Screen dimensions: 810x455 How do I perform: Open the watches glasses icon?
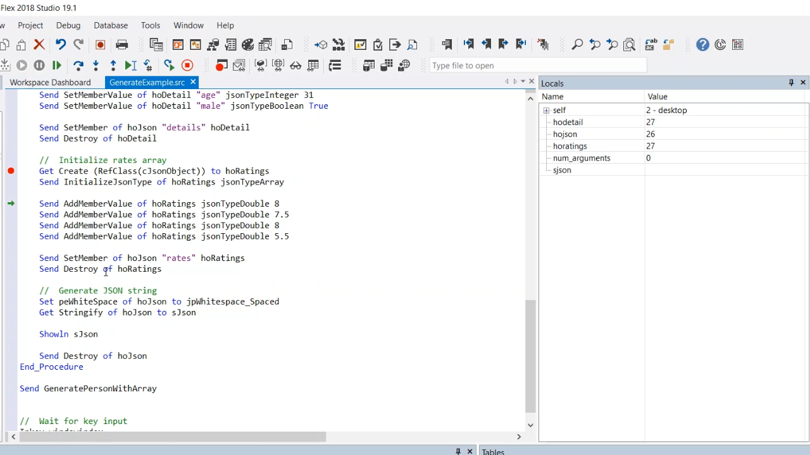pyautogui.click(x=296, y=65)
